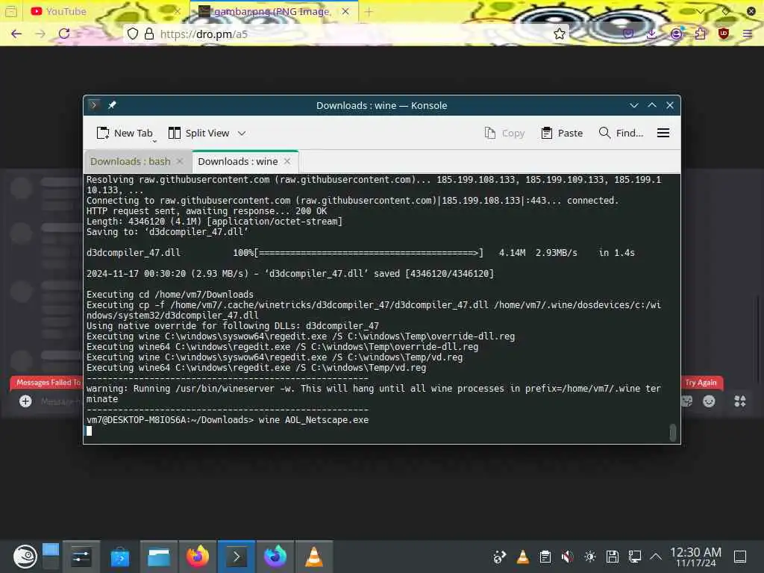
Task: Open the Discover software center from the taskbar
Action: coord(120,557)
